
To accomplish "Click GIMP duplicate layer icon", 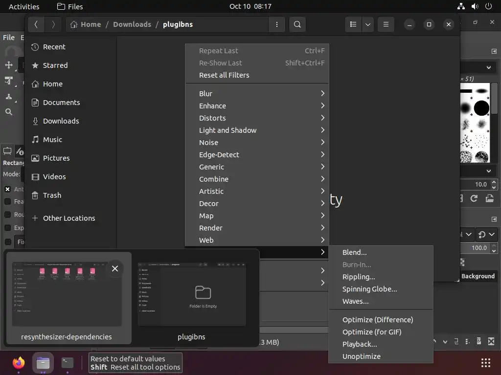I will 456,341.
